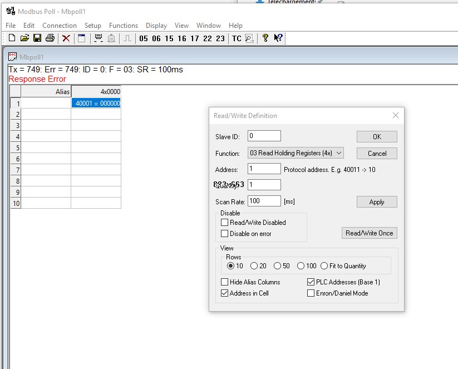Click the Disconnect toolbar icon

tap(111, 38)
